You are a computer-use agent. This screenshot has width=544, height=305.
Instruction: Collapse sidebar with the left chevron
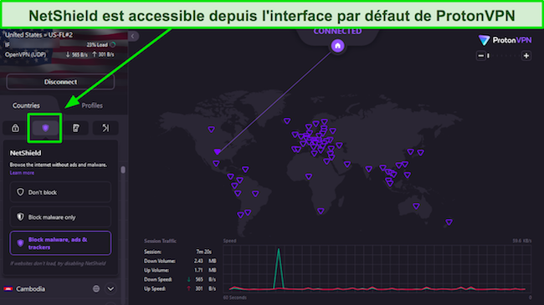coord(133,36)
